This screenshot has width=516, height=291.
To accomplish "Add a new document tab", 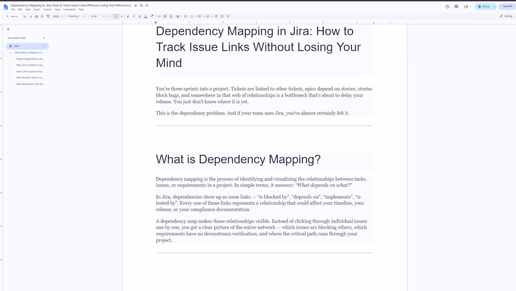I will point(44,38).
